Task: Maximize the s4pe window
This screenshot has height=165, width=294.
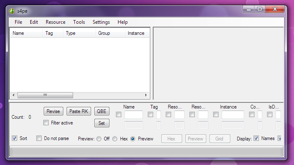Action: [259, 9]
